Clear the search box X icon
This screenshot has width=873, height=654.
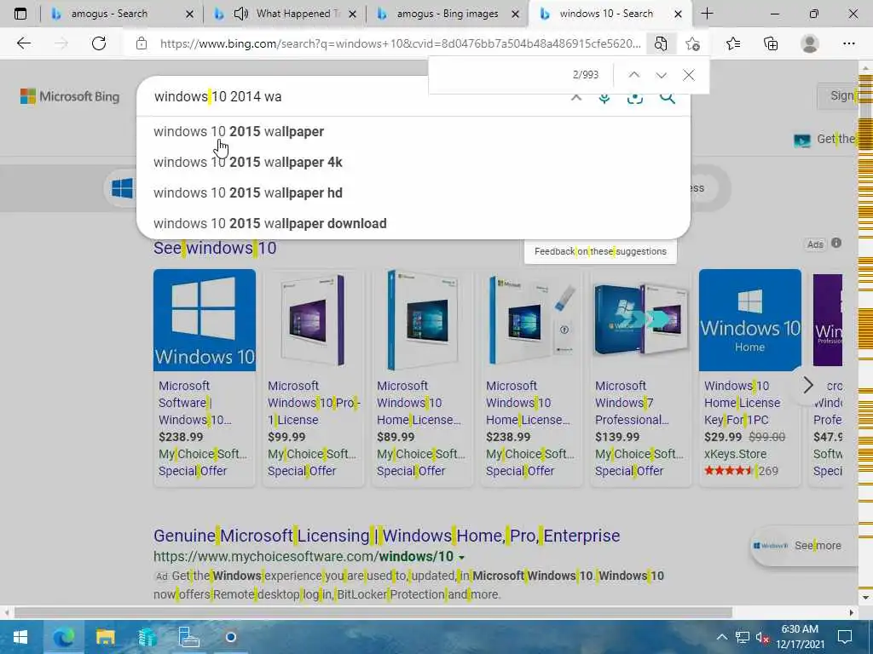coord(576,98)
